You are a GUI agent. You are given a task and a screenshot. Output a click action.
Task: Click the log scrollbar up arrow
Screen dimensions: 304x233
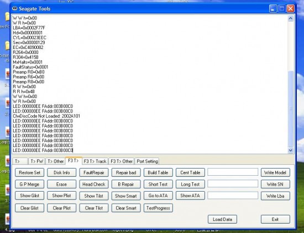tap(290, 18)
